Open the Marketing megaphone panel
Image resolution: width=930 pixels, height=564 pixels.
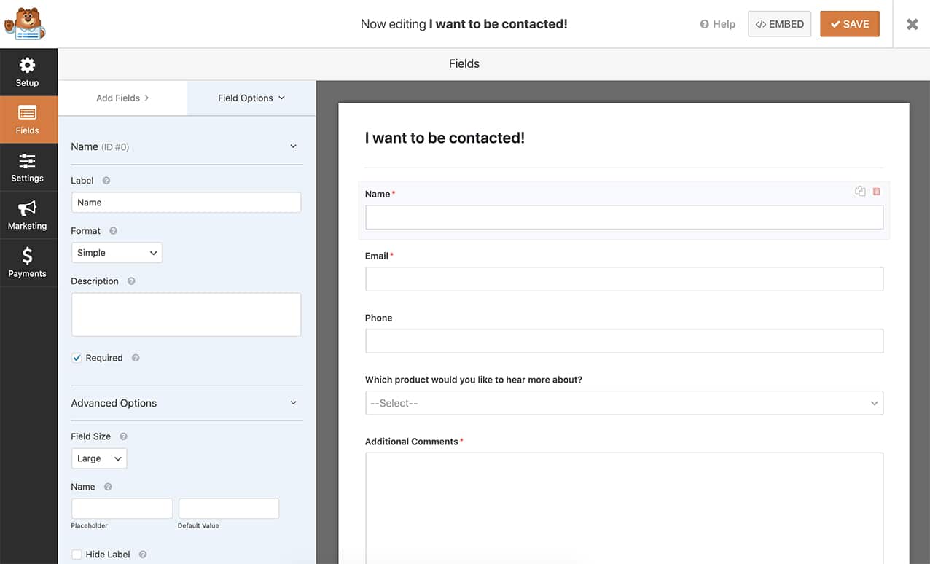[28, 215]
